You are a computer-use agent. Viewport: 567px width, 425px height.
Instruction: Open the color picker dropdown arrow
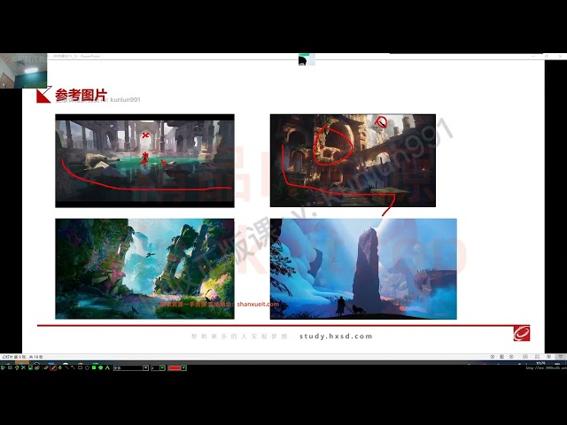tap(183, 368)
